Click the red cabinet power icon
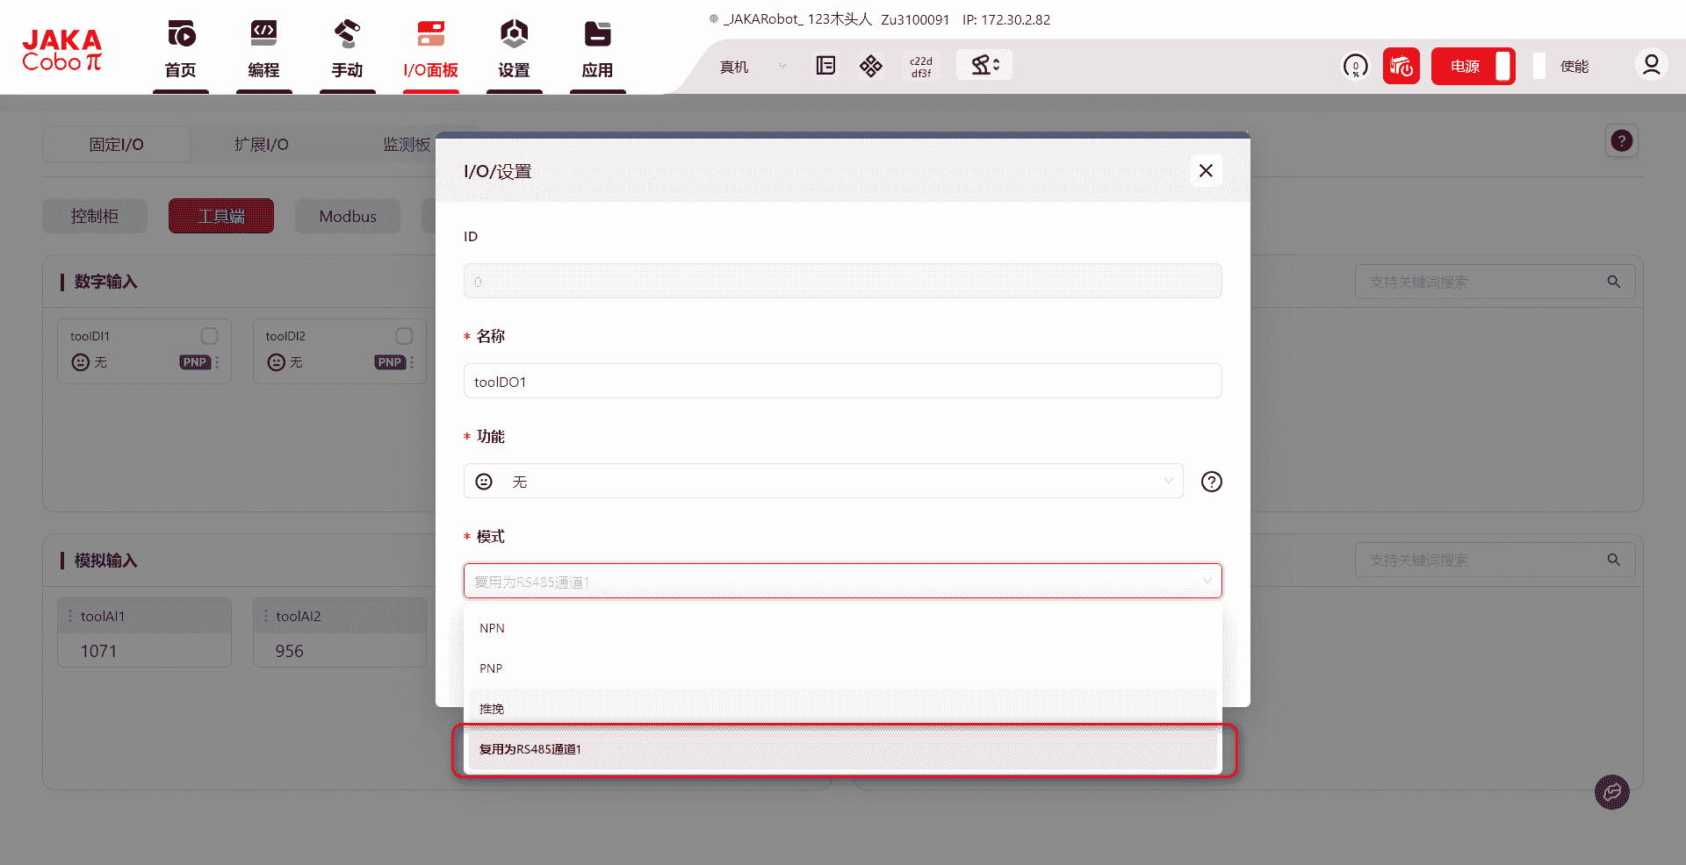This screenshot has height=865, width=1686. tap(1401, 66)
